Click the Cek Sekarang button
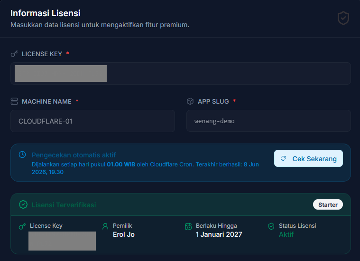 pyautogui.click(x=308, y=158)
